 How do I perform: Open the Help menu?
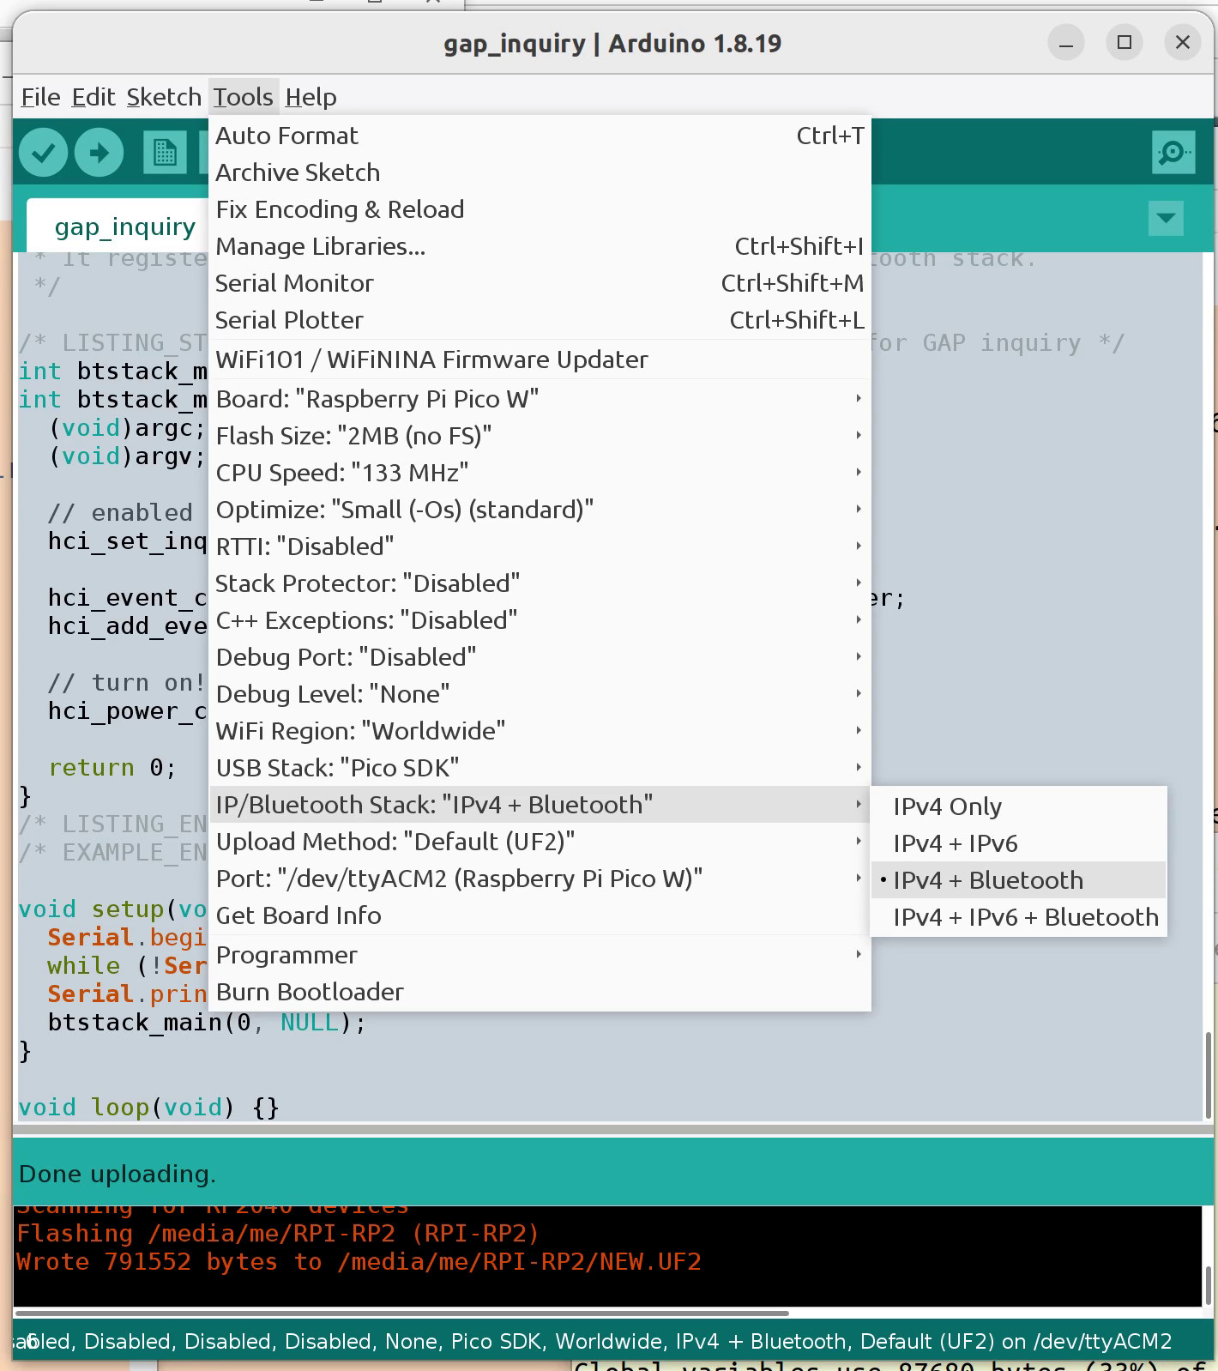point(311,97)
